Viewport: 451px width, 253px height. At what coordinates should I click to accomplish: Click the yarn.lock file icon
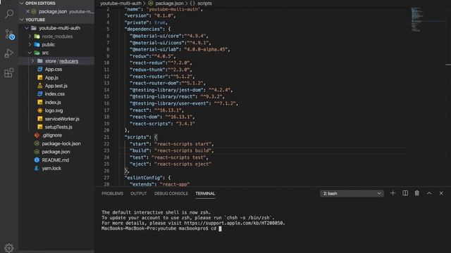[x=37, y=169]
